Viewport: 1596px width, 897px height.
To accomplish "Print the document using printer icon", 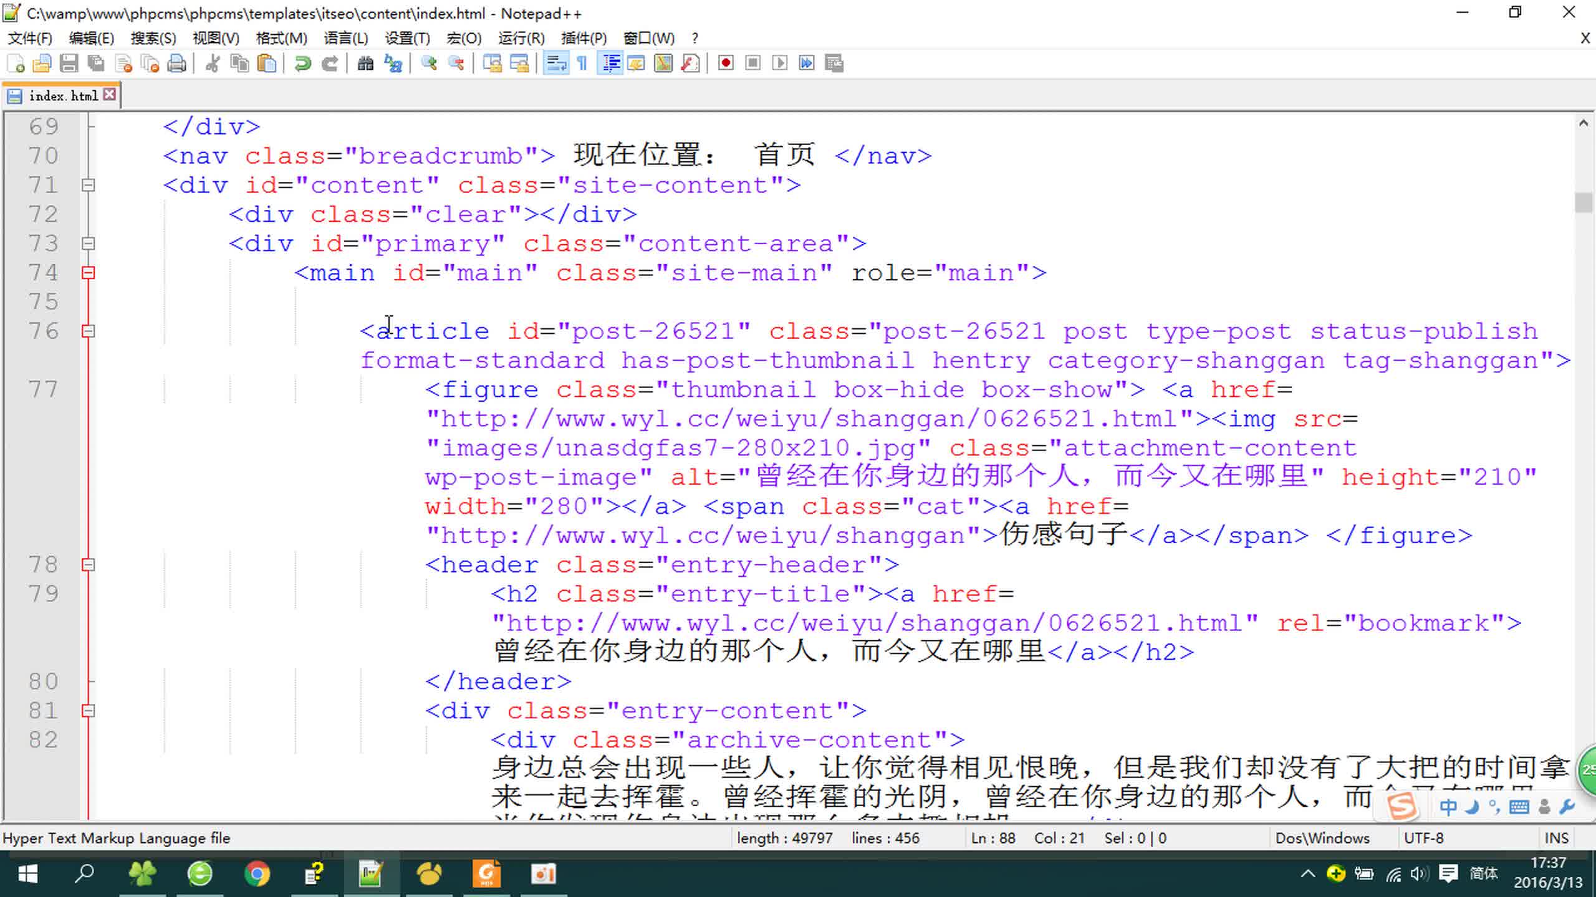I will tap(177, 63).
